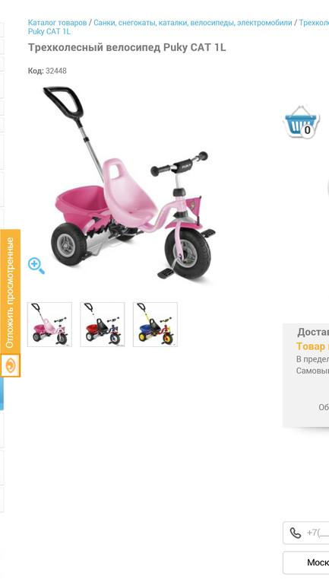
Task: Open "Санки, снегокаты, каталки" breadcrumb link
Action: [x=193, y=22]
